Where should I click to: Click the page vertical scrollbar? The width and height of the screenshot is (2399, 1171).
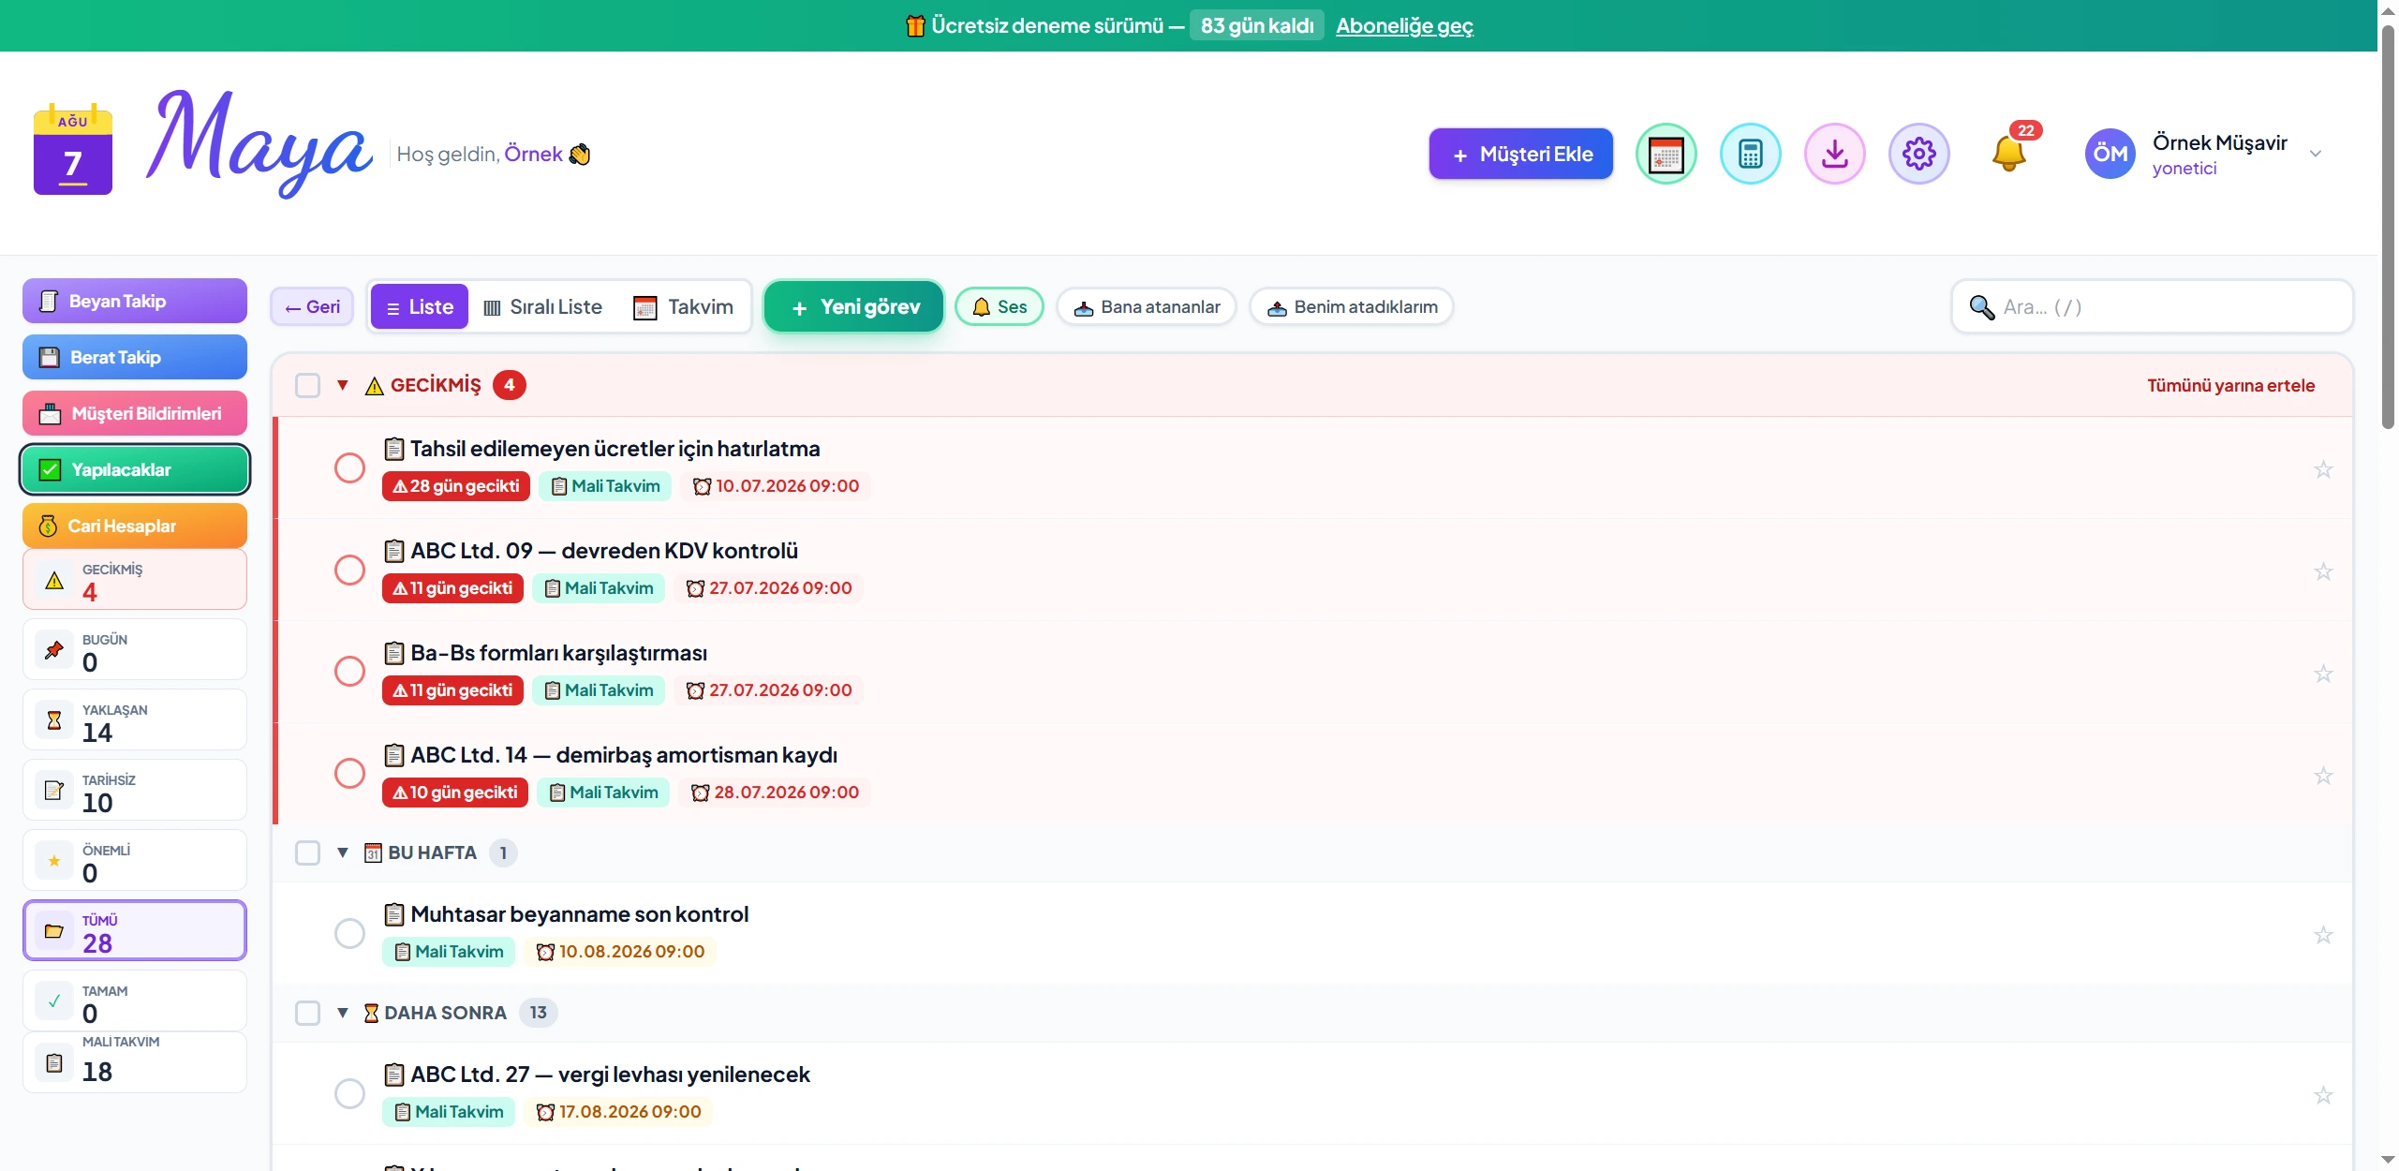coord(2388,225)
